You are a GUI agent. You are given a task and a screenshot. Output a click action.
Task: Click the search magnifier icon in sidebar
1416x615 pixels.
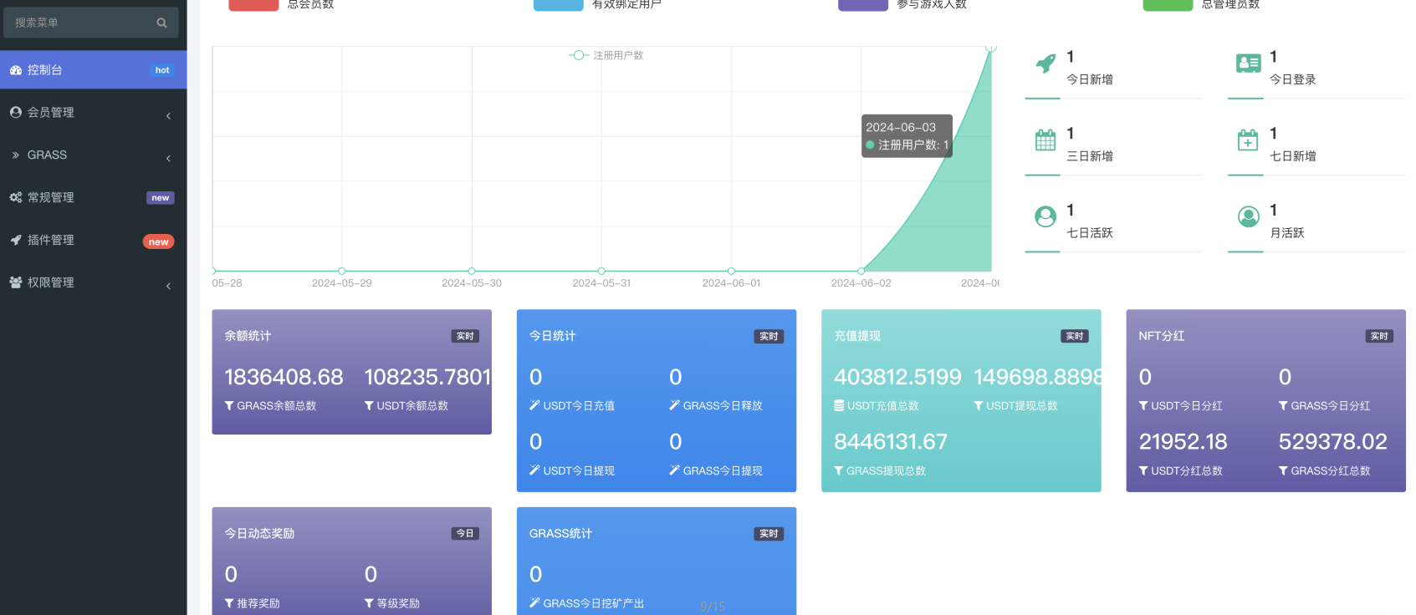161,23
